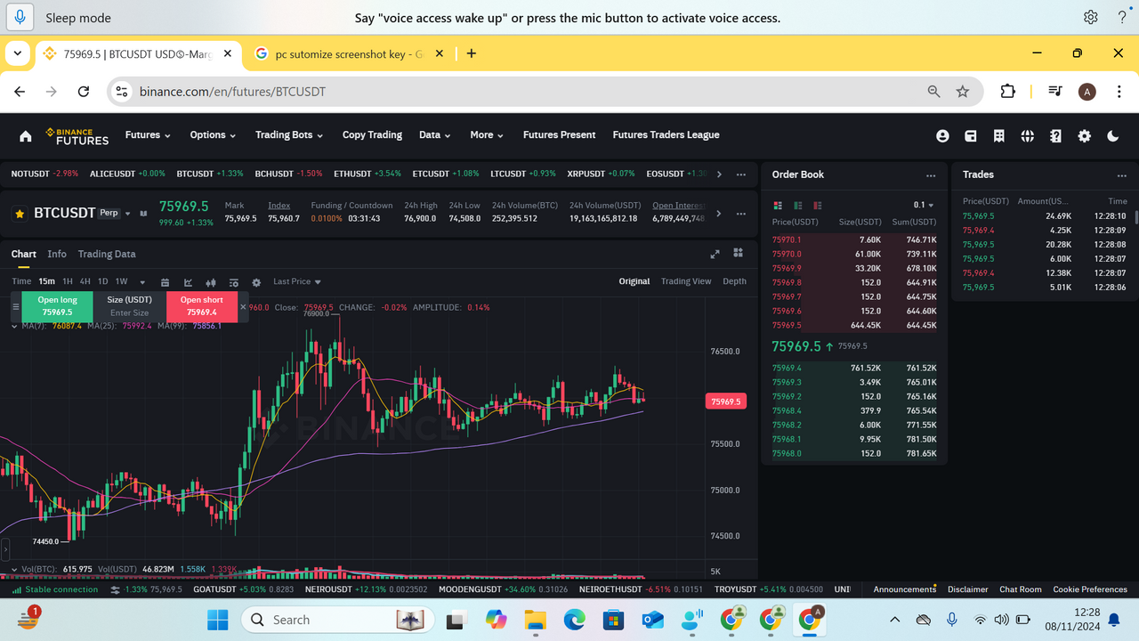
Task: Select Trading View chart mode
Action: click(686, 281)
